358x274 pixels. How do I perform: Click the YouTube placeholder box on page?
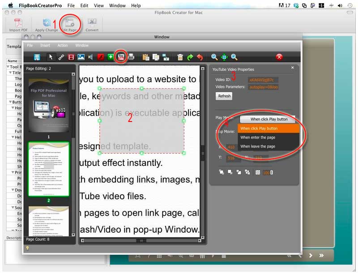pos(142,121)
